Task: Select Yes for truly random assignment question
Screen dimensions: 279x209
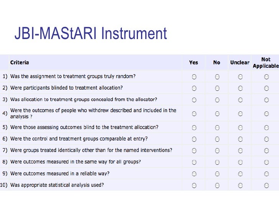Action: tap(194, 77)
